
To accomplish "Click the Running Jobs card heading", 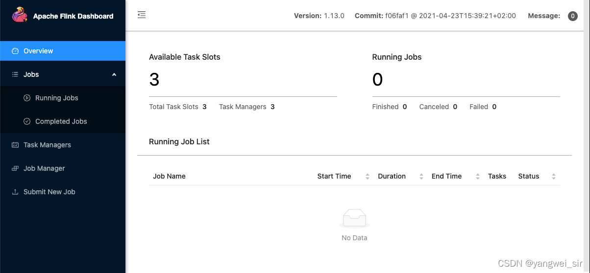I will click(397, 57).
